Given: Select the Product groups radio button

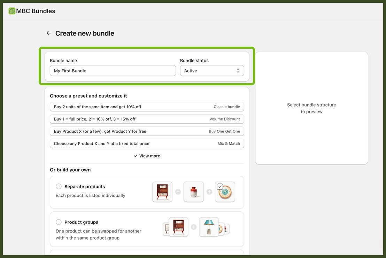Looking at the screenshot, I should [59, 222].
